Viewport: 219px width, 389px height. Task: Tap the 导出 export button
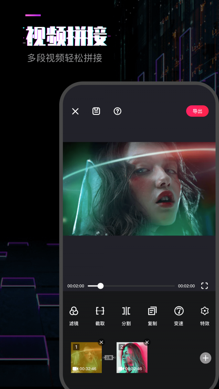197,111
